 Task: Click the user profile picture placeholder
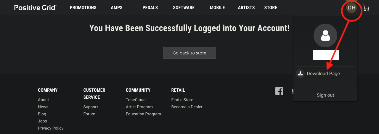pyautogui.click(x=325, y=35)
